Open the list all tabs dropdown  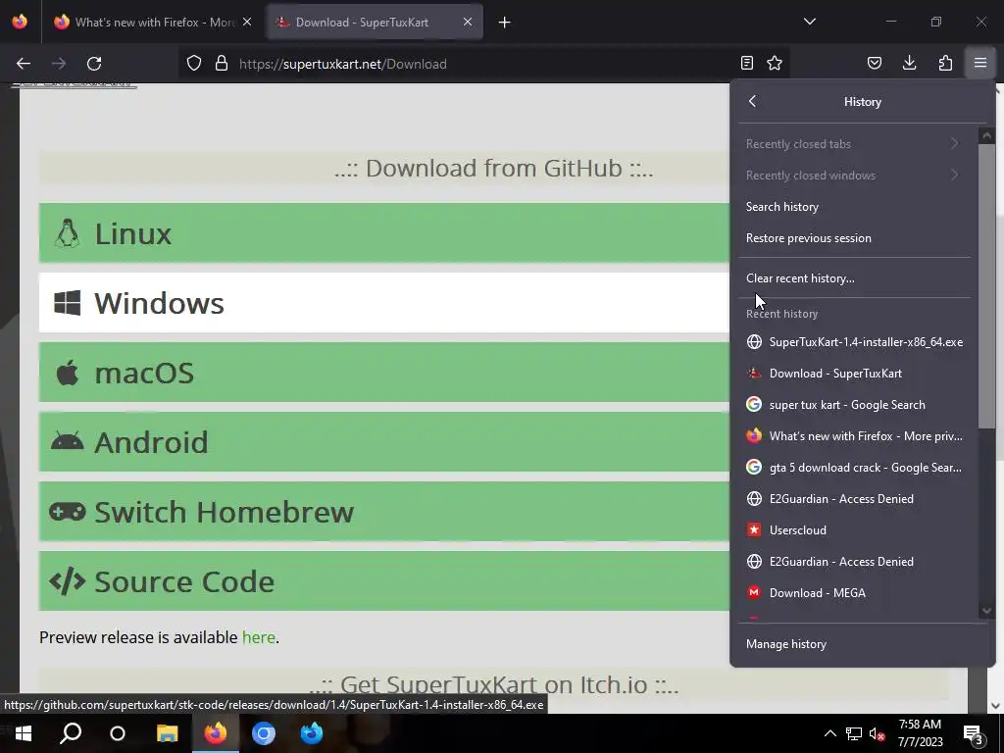(x=809, y=22)
